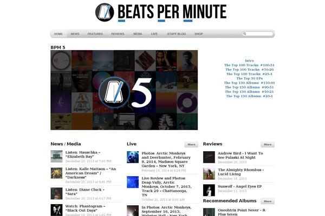The height and width of the screenshot is (216, 325).
Task: Open the Staff Blog menu item
Action: click(x=177, y=34)
